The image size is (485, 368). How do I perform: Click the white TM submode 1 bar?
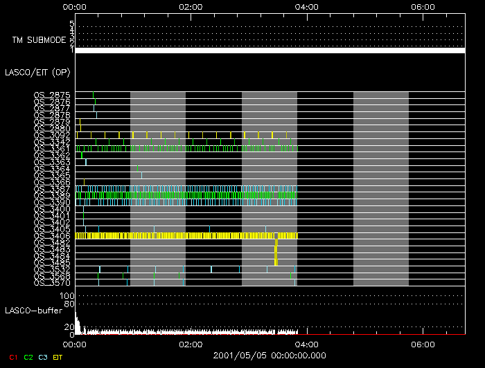click(x=270, y=50)
